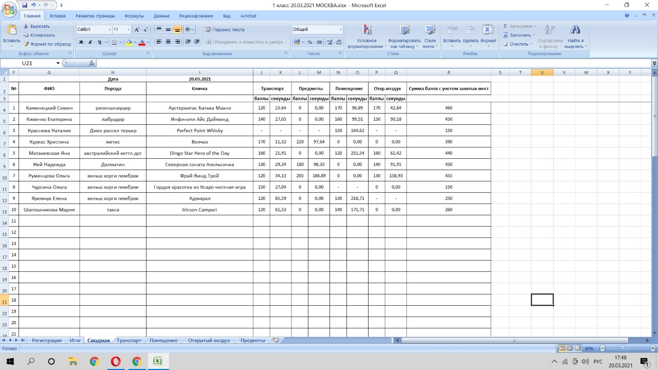
Task: Apply the red font color A
Action: (x=142, y=42)
